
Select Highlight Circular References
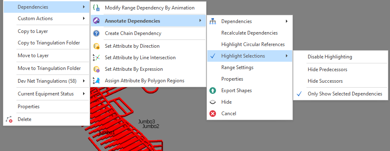point(249,44)
